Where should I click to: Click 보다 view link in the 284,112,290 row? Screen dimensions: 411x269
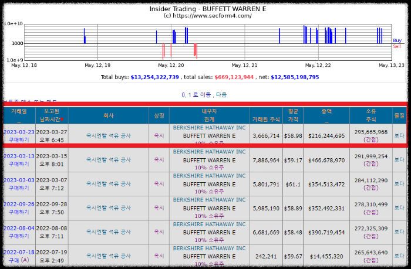399,183
